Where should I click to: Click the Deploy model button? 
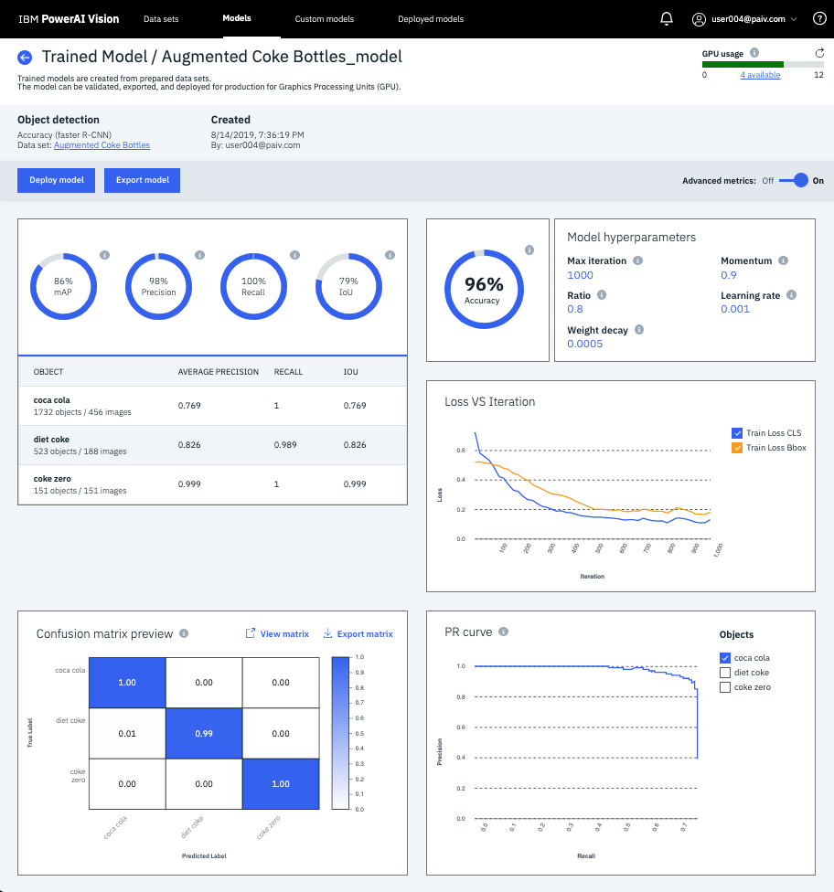pos(57,180)
